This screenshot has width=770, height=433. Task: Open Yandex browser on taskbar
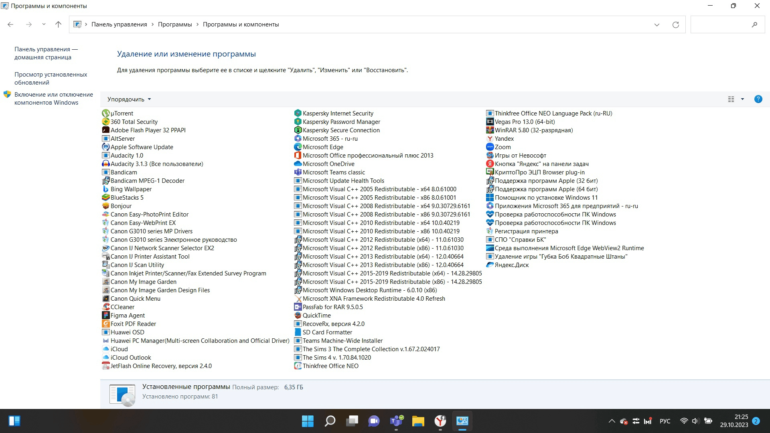click(x=440, y=421)
